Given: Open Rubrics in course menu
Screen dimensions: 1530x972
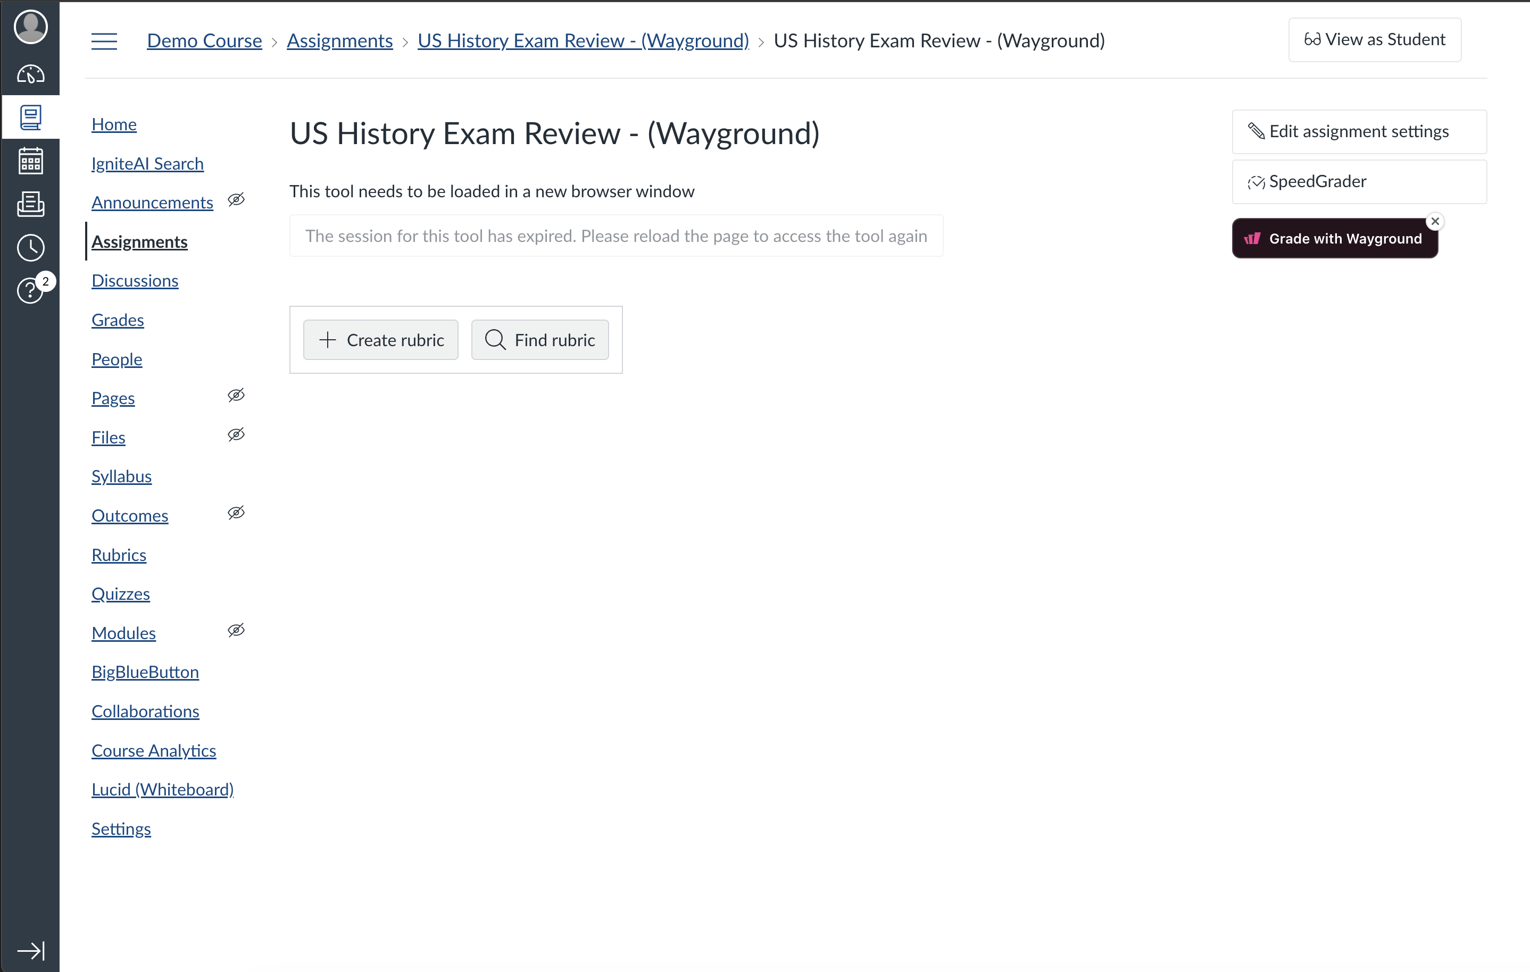Looking at the screenshot, I should point(119,555).
